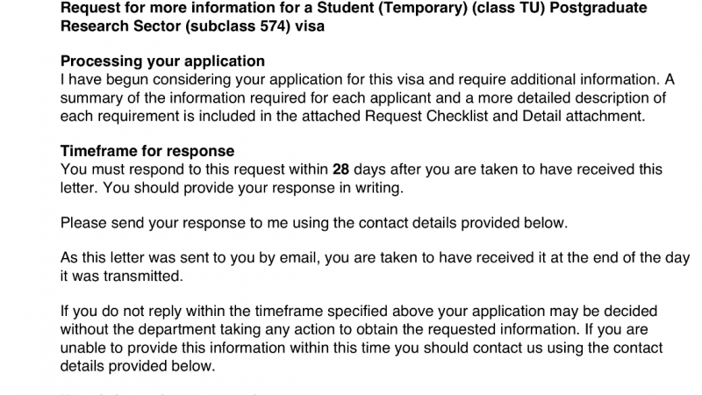Click the line beginning "If you do not reply"
This screenshot has height=395, width=702.
click(x=358, y=312)
